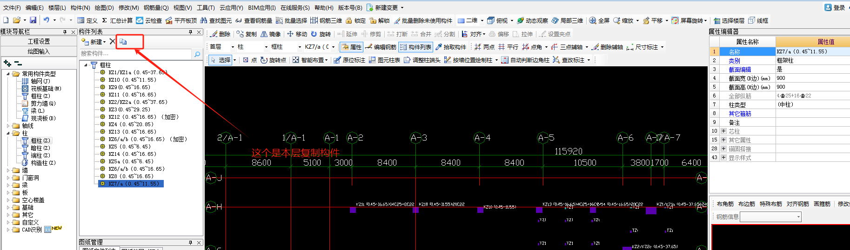Viewport: 850px width, 250px height.
Task: Click 局部三维 partial 3D tool
Action: [567, 20]
